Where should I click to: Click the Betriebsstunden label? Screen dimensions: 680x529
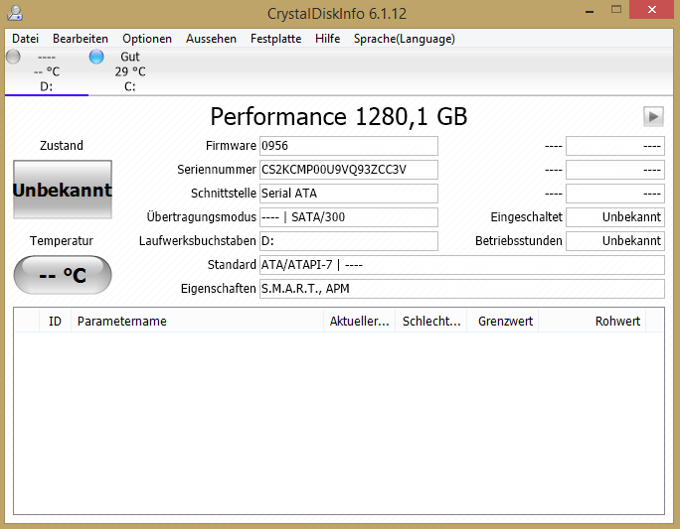click(519, 241)
